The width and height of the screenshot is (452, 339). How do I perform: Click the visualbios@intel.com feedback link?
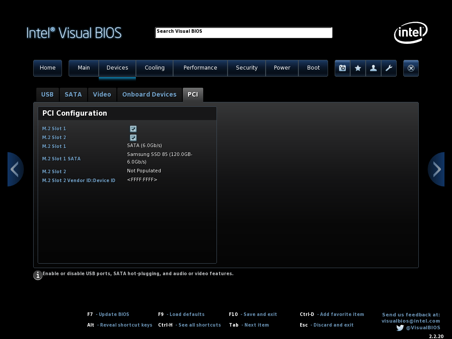click(x=411, y=321)
